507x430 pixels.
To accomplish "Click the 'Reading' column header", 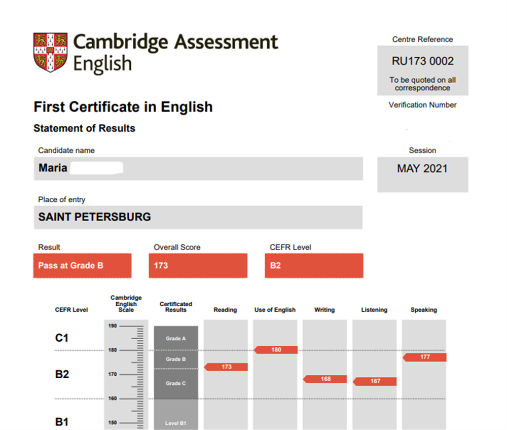I will coord(226,310).
